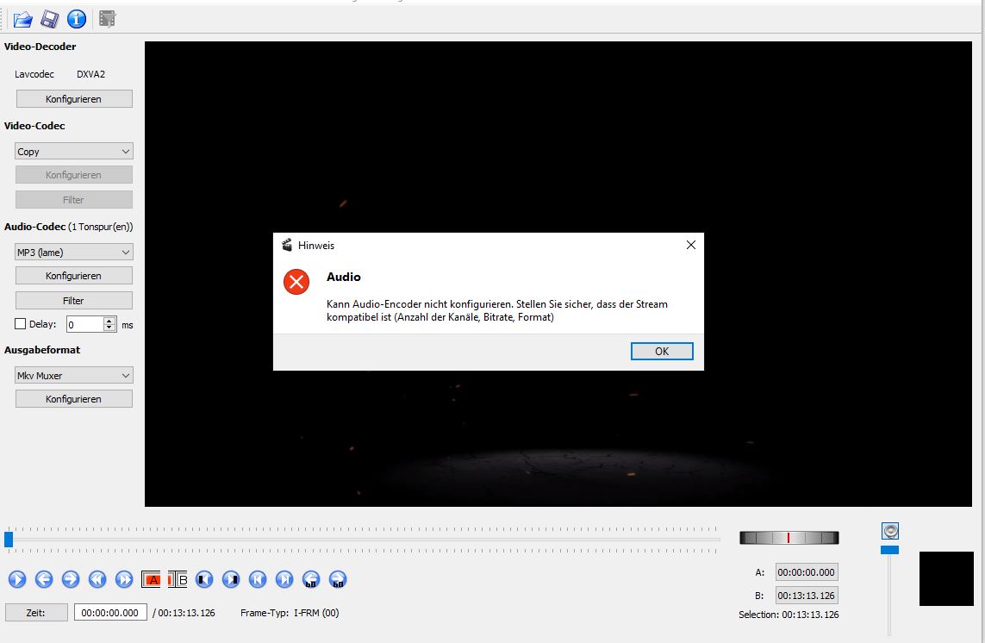This screenshot has height=643, width=985.
Task: Click the blue volume slider handle
Action: 889,550
